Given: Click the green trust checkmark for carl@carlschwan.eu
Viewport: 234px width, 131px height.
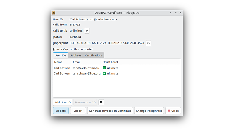Looking at the screenshot, I should [105, 68].
